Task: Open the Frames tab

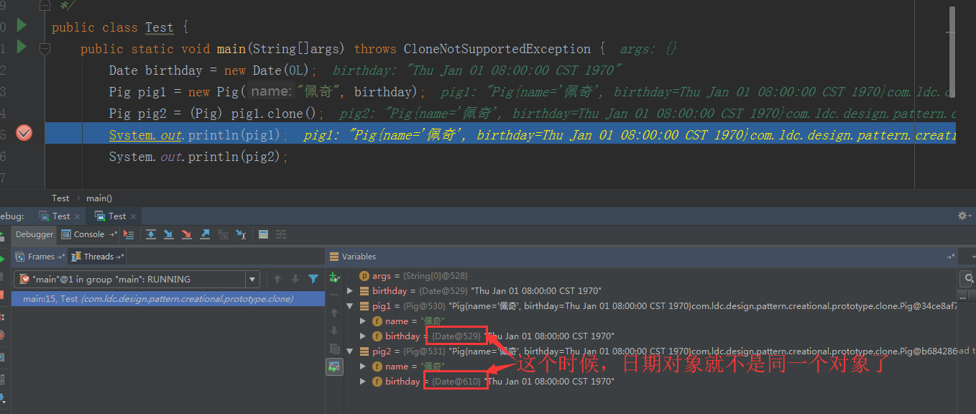Action: point(40,257)
